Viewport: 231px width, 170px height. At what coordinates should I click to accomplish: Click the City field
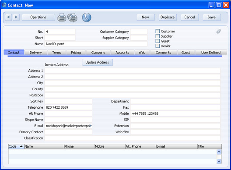(x=133, y=83)
